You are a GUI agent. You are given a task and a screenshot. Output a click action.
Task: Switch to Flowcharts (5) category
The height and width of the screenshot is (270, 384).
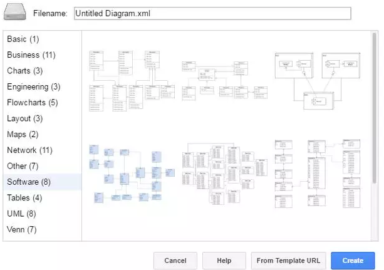[32, 103]
